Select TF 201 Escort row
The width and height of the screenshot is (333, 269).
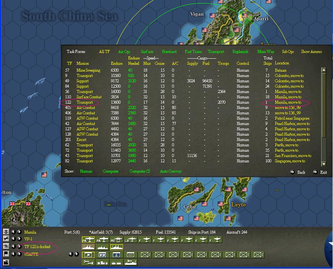pyautogui.click(x=187, y=139)
